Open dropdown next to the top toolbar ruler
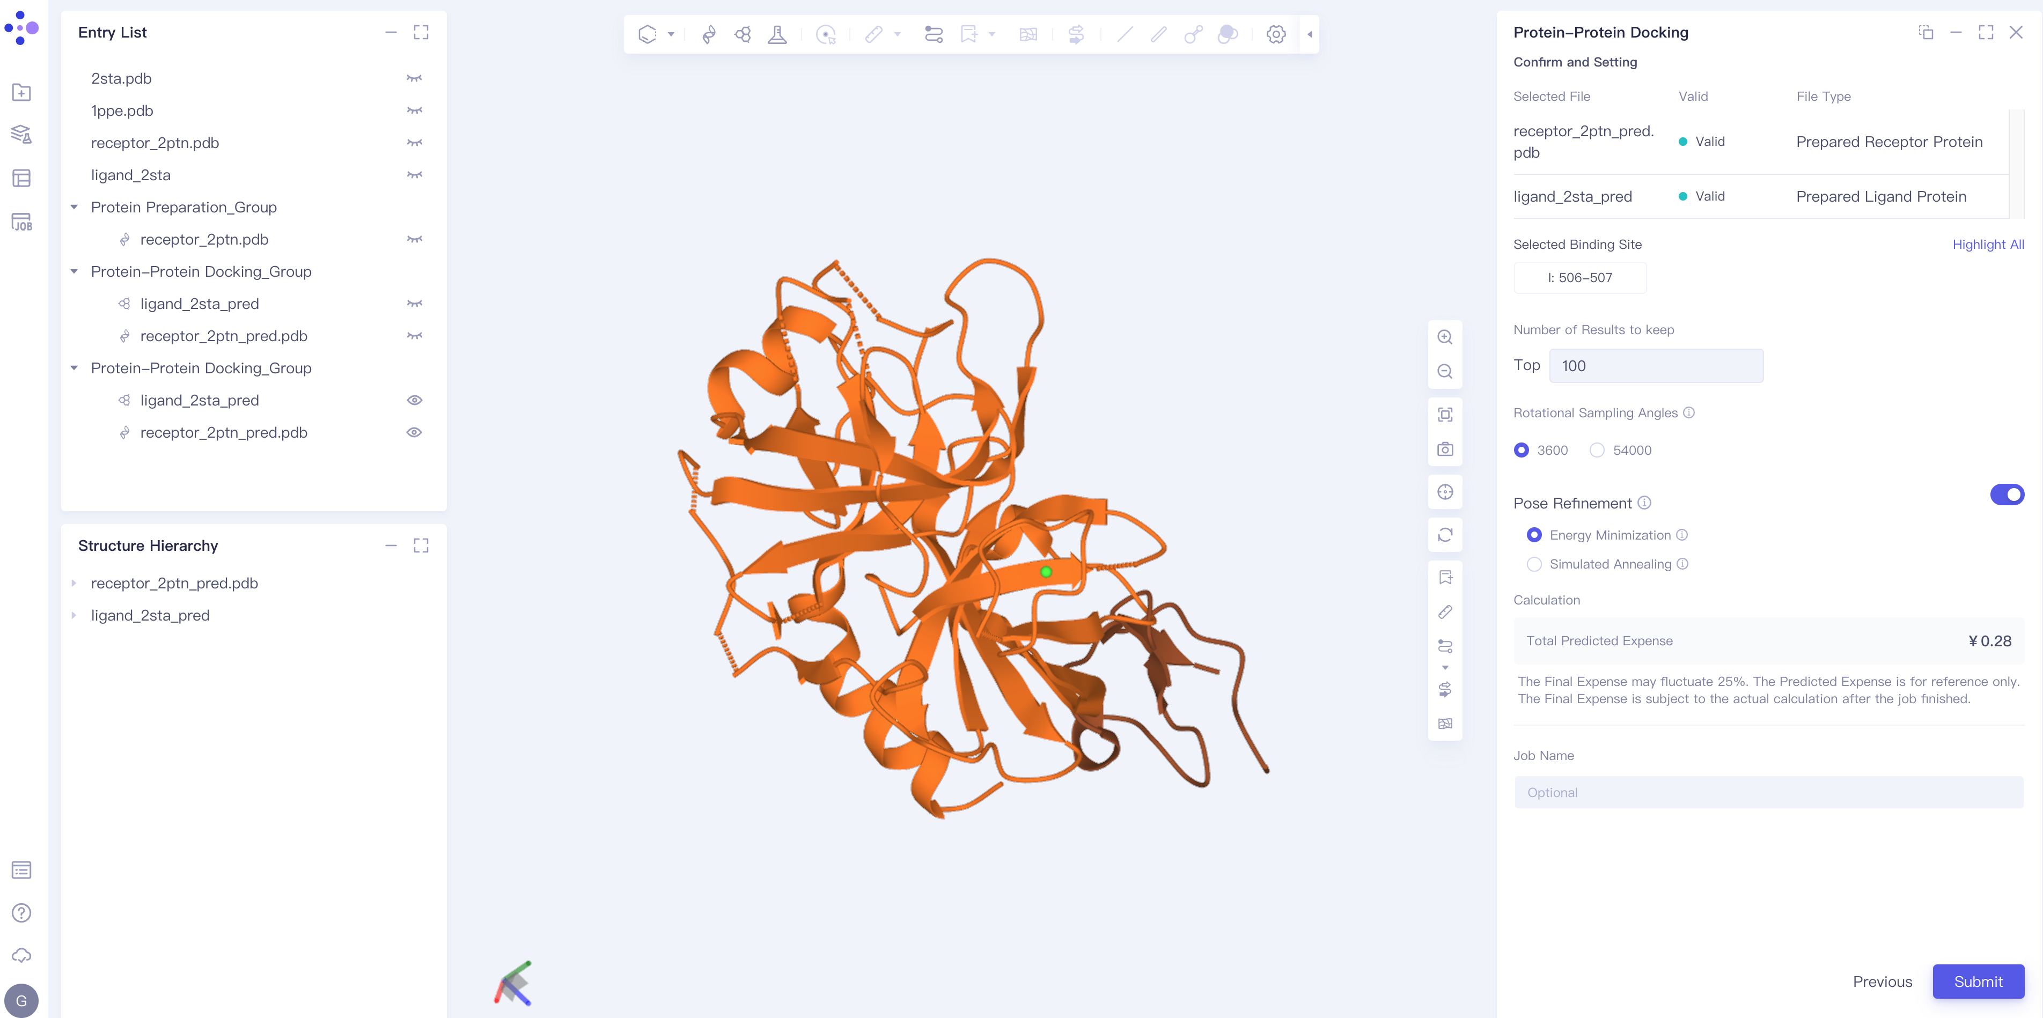 pos(897,34)
